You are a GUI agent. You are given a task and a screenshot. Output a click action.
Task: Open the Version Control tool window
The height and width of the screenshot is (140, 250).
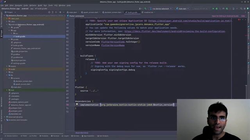point(11,136)
